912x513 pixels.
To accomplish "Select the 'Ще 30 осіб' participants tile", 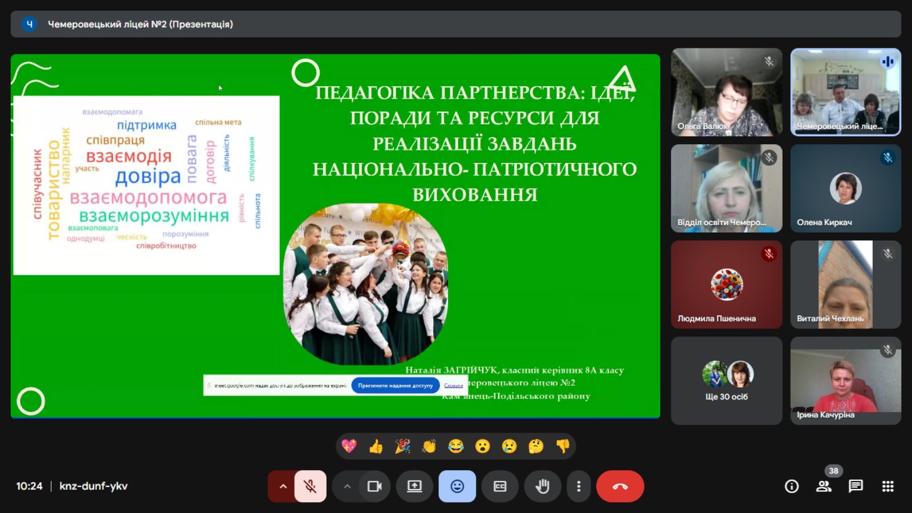I will (726, 381).
